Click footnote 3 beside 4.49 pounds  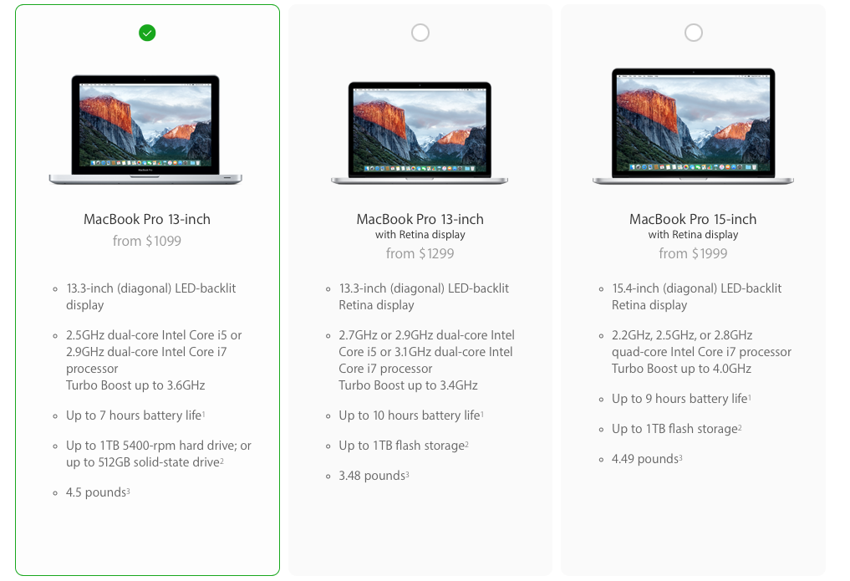click(680, 457)
